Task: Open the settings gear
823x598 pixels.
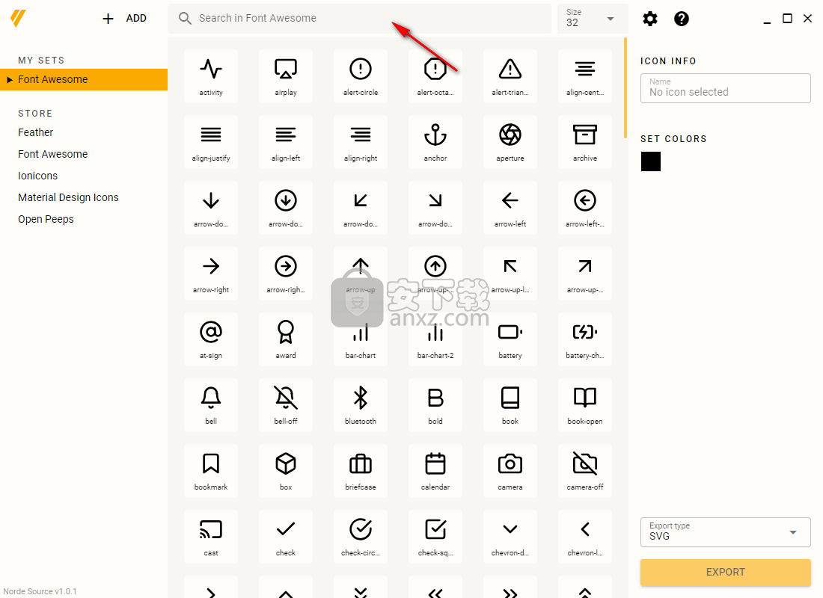Action: pyautogui.click(x=649, y=19)
